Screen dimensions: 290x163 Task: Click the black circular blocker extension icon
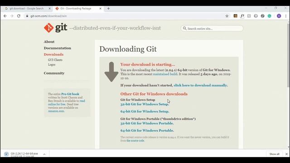click(263, 16)
